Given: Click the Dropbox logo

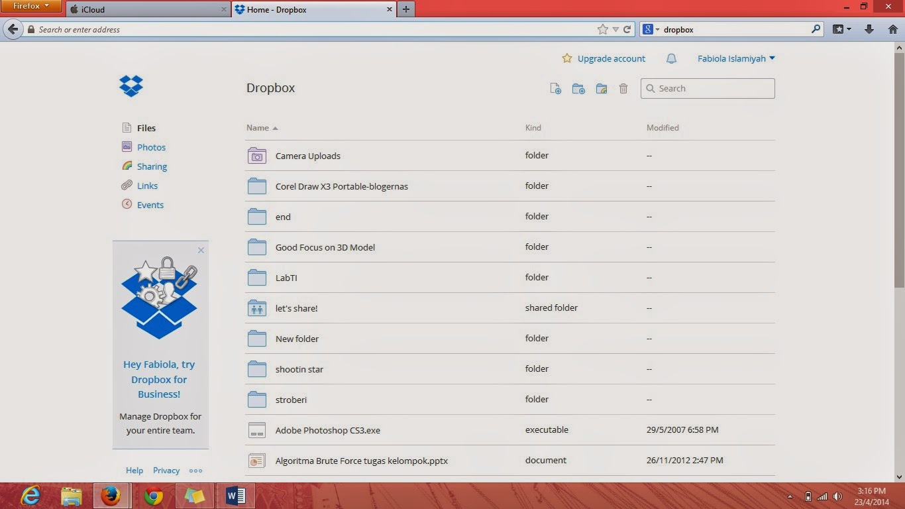Looking at the screenshot, I should [131, 86].
